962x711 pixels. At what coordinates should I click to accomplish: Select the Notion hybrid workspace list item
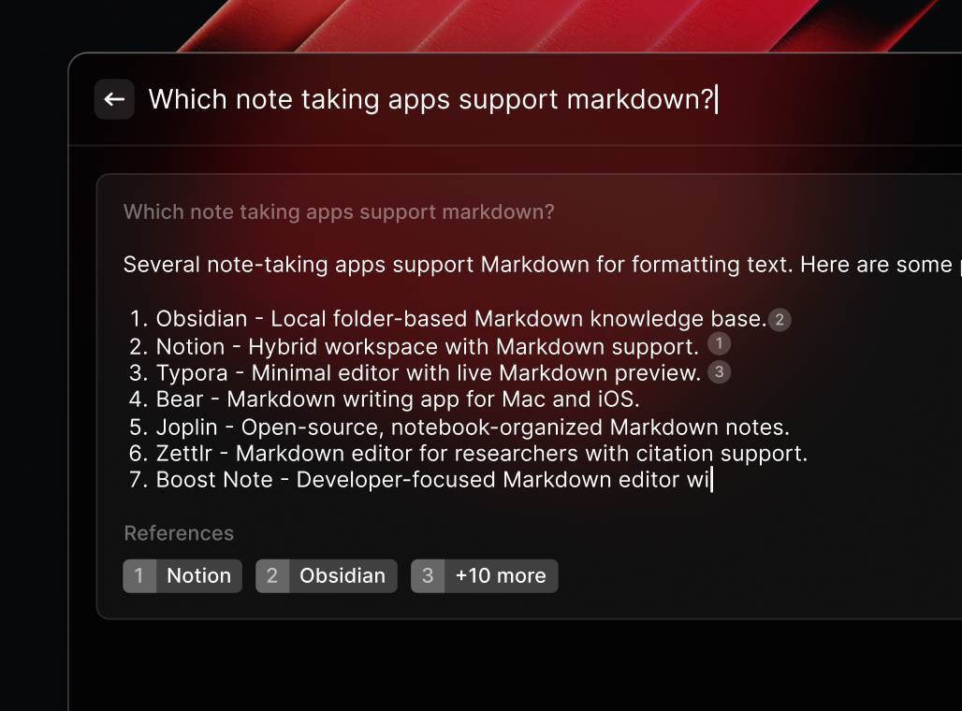[415, 347]
